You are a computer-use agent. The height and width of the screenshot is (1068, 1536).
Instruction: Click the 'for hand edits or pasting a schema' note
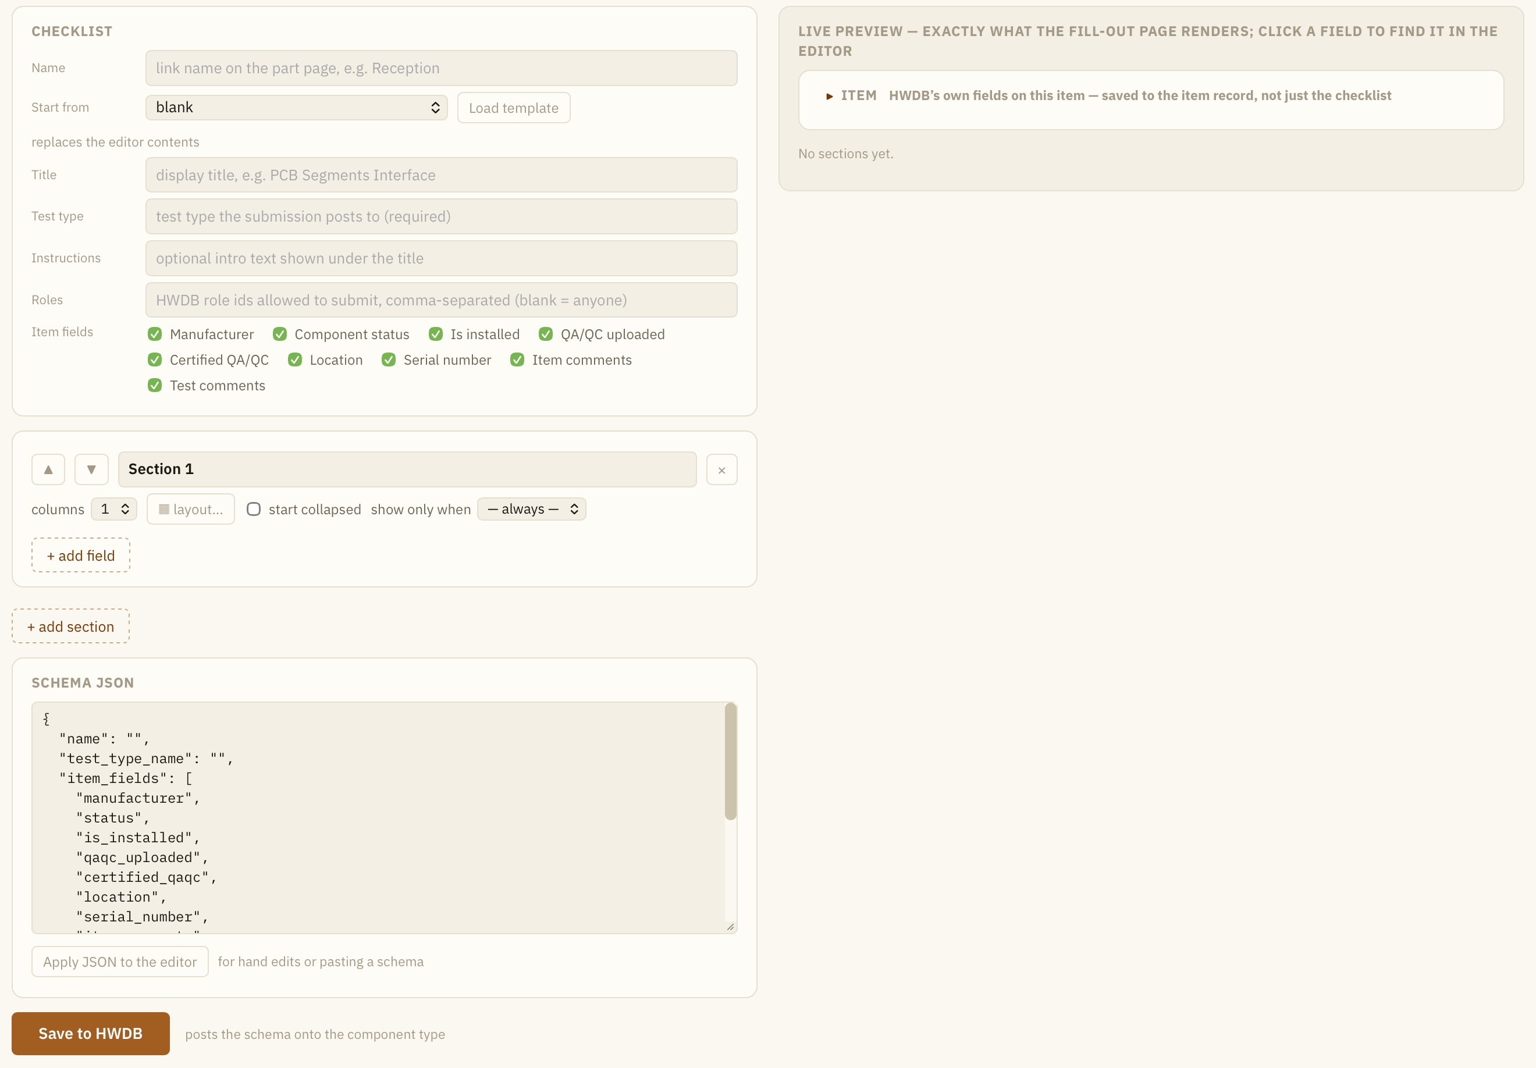tap(321, 962)
